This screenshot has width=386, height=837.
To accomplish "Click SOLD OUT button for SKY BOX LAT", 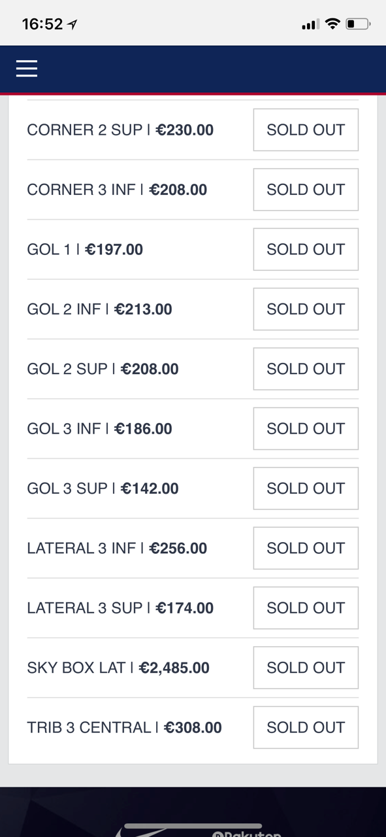I will tap(306, 668).
